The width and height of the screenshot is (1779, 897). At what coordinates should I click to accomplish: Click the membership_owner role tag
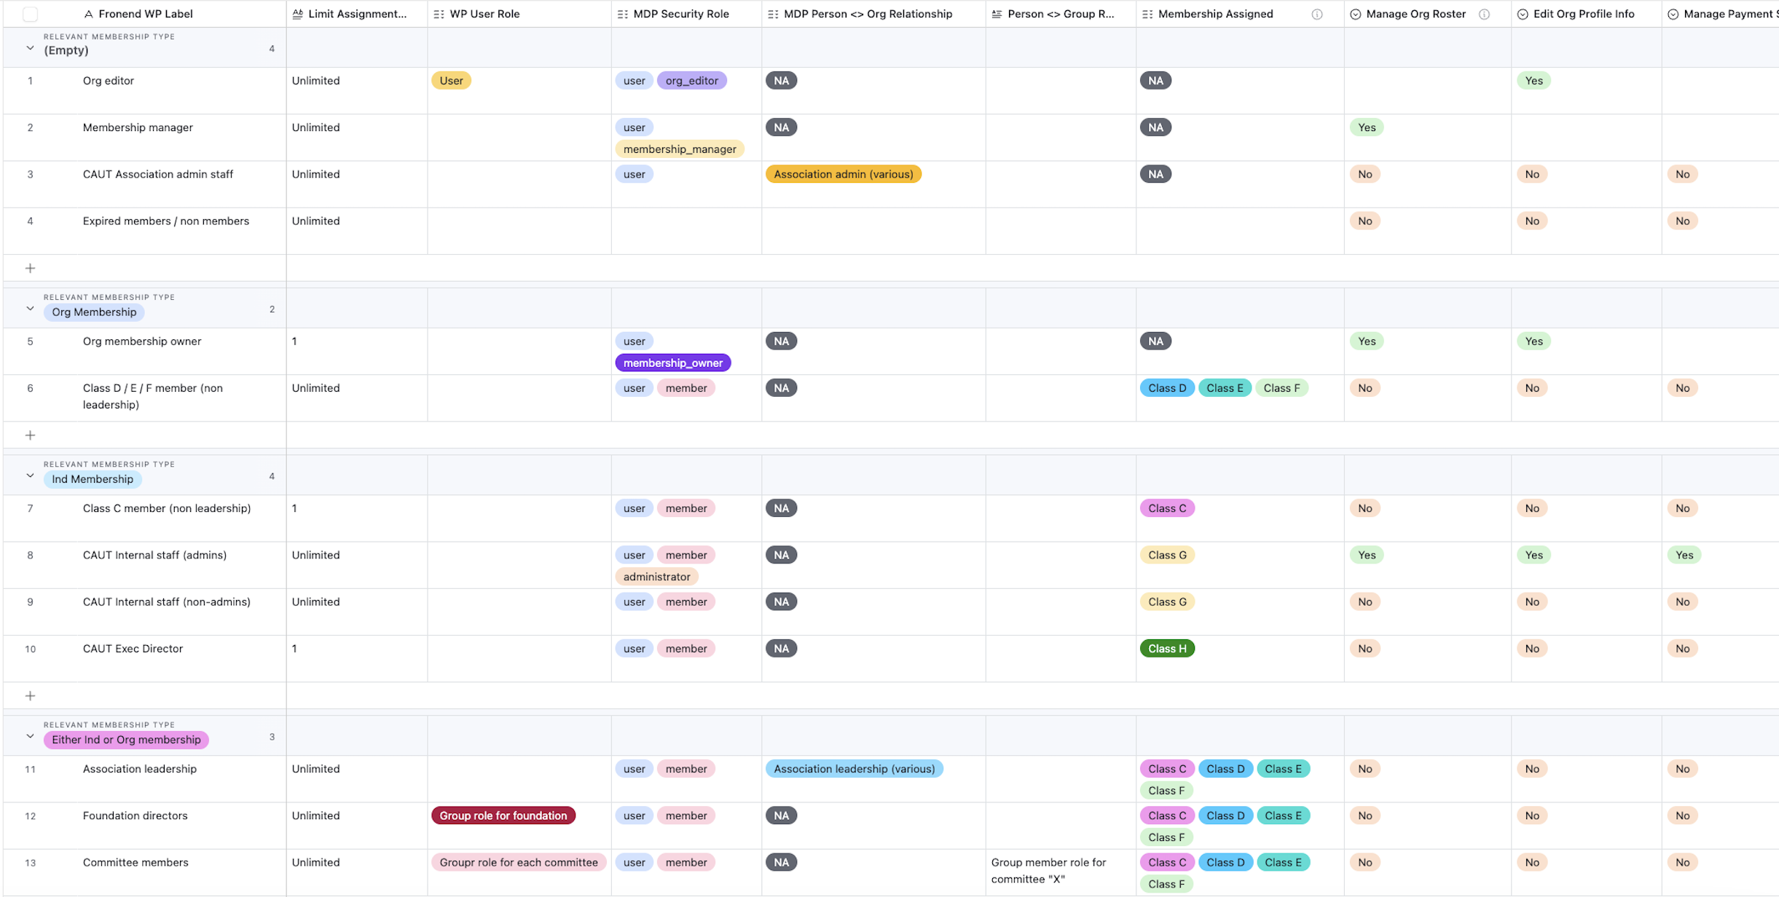click(x=672, y=363)
